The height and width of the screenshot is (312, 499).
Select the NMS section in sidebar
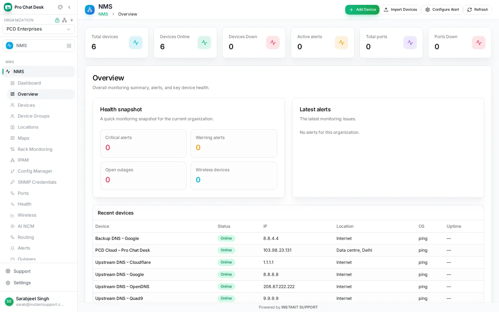(x=38, y=71)
